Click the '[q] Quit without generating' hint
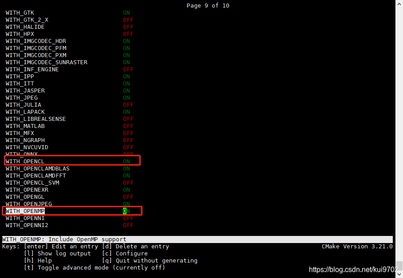Screen dimensions: 403x278 tap(150, 261)
